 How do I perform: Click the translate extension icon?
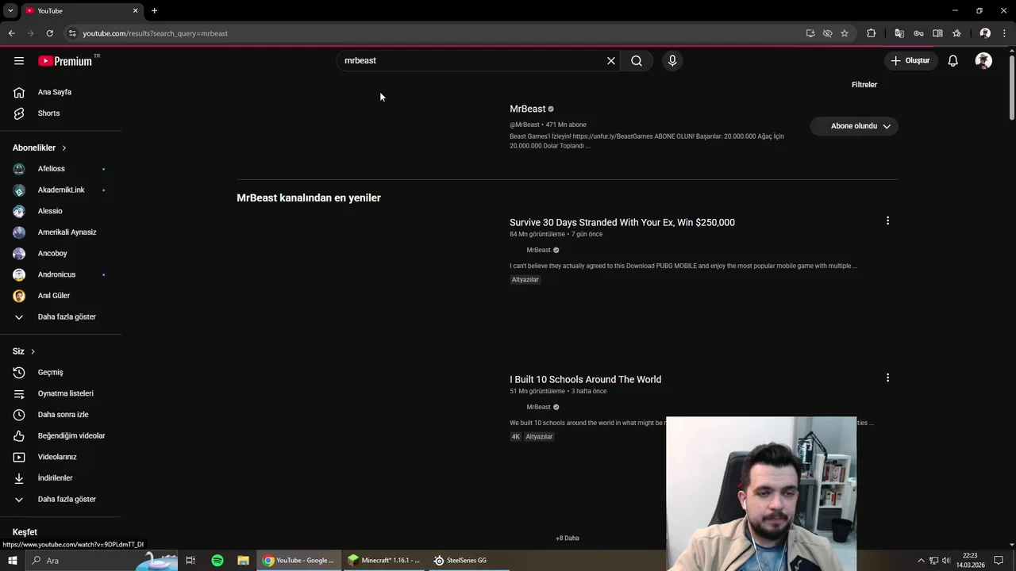tap(899, 33)
